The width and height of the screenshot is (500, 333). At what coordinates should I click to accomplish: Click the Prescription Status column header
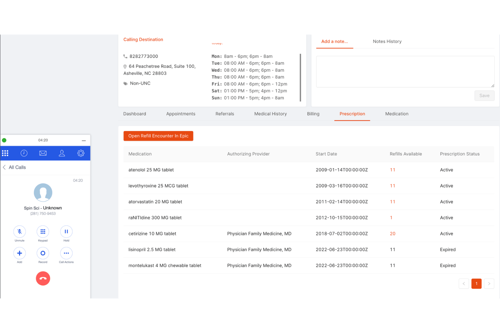pos(460,154)
